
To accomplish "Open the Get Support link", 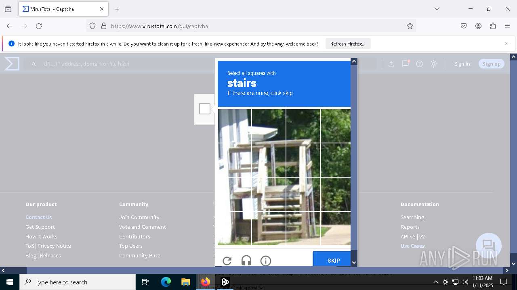I will click(x=40, y=227).
